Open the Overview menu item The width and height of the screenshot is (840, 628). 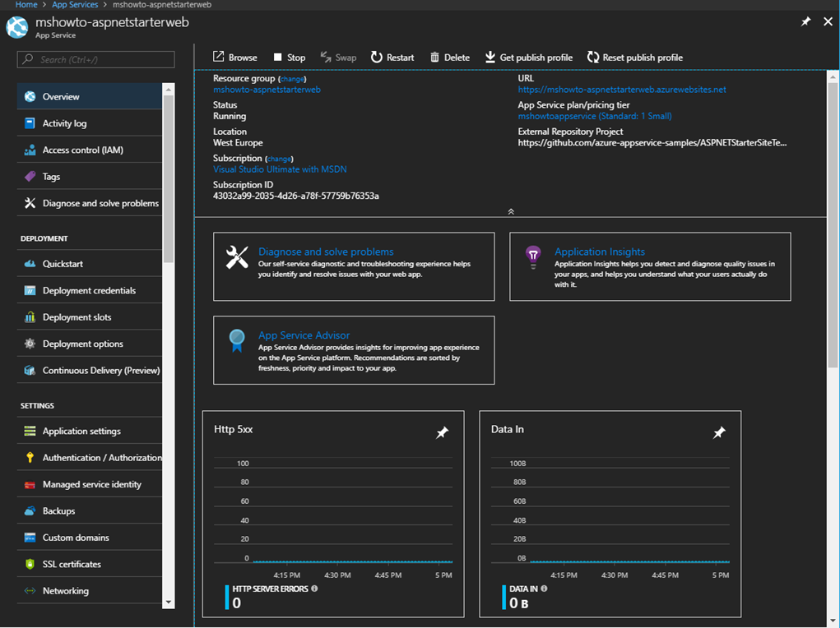pos(90,96)
